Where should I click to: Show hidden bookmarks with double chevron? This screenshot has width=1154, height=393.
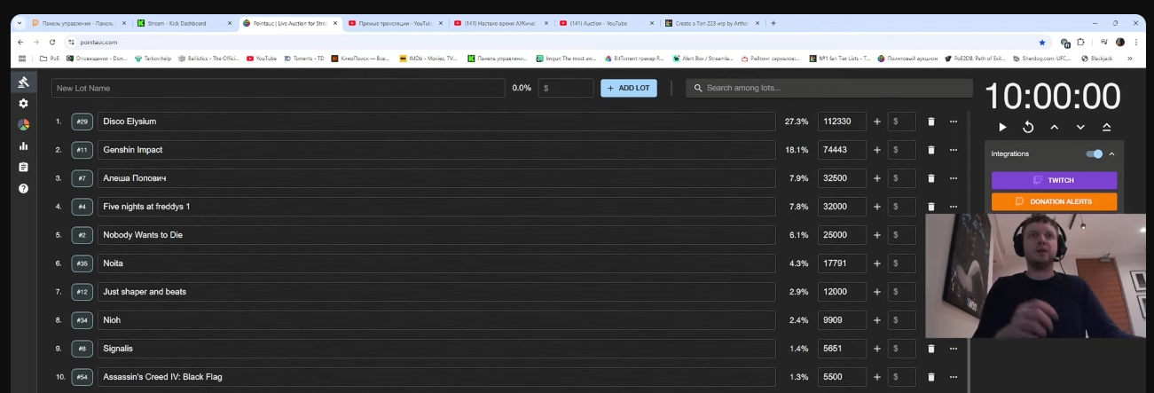[x=1129, y=58]
